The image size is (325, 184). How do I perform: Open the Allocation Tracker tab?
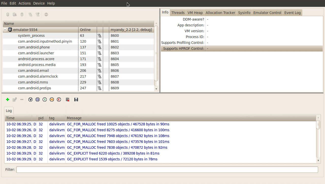click(220, 13)
